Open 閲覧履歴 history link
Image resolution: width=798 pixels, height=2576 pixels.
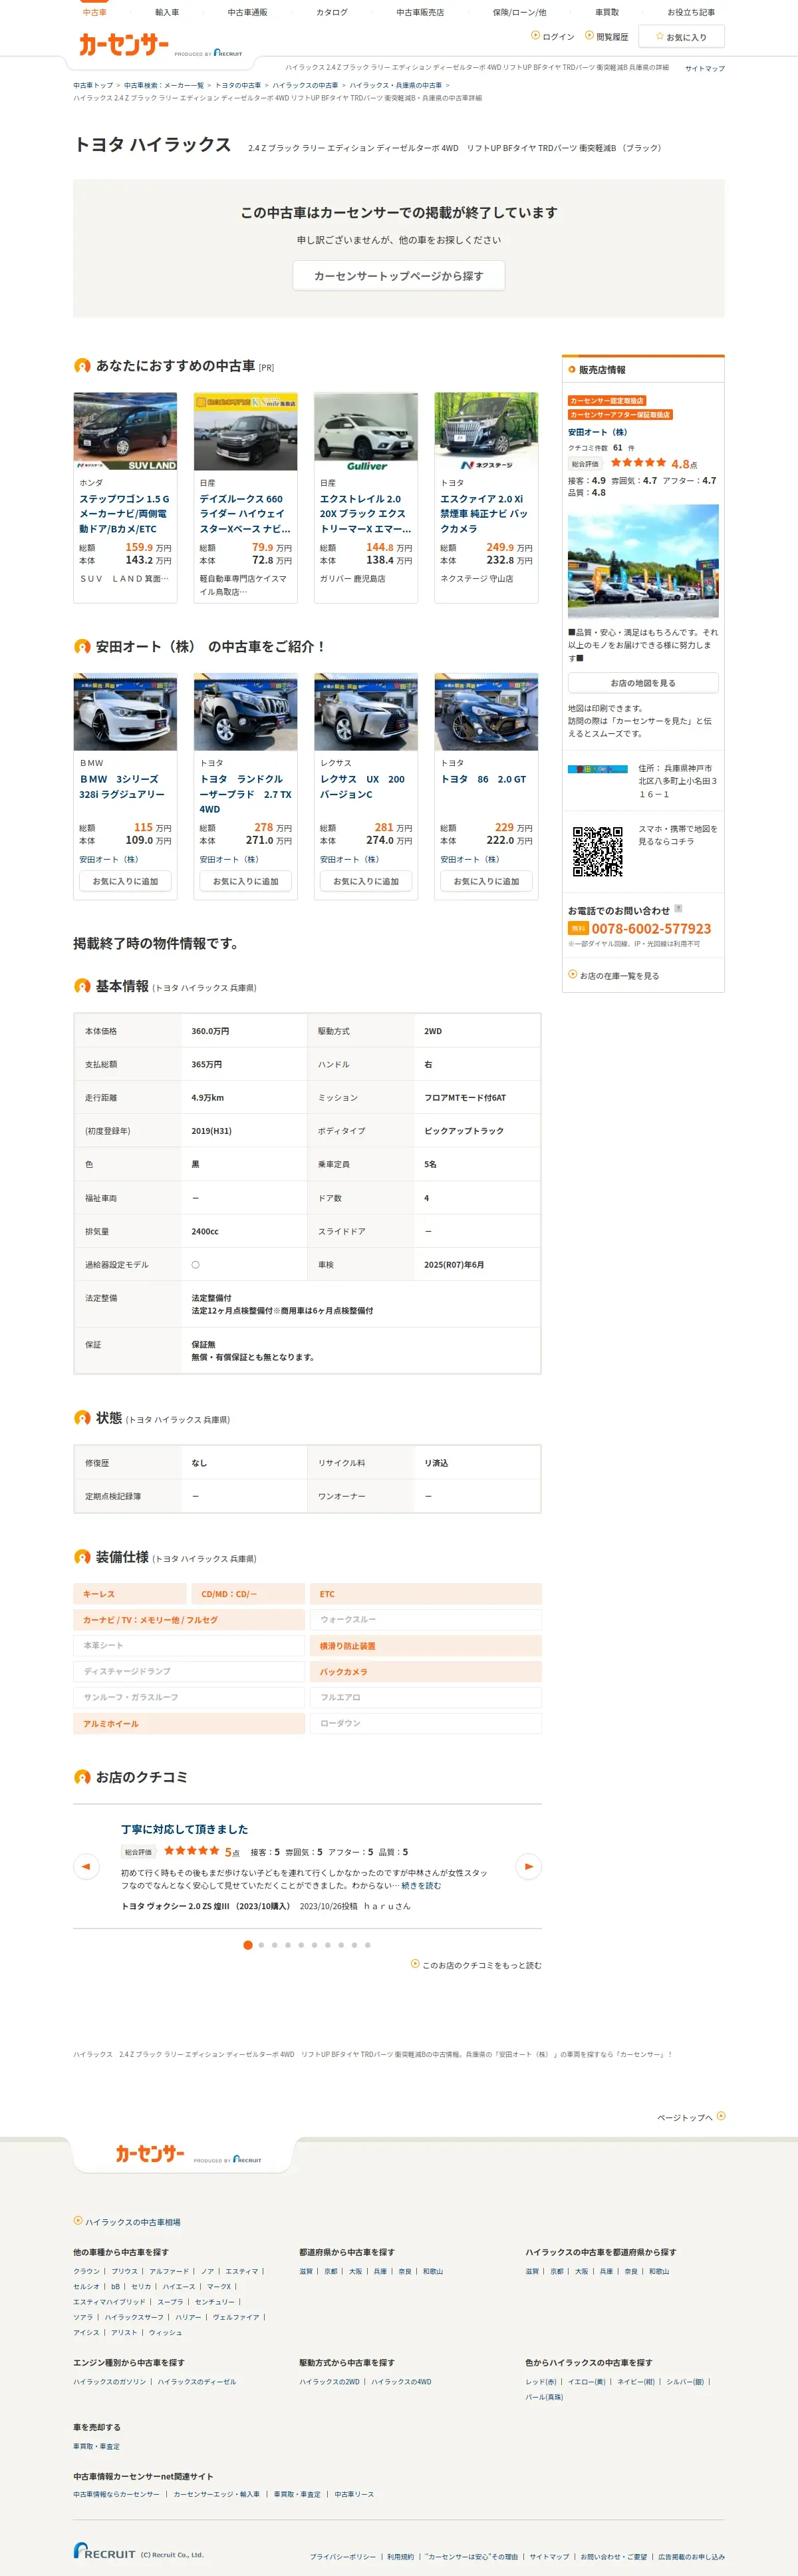(x=606, y=37)
